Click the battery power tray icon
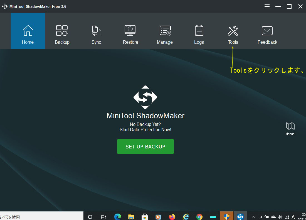 click(x=266, y=217)
